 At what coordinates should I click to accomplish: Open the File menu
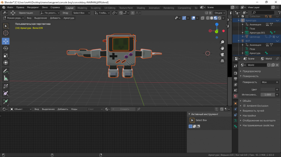[x=10, y=7]
